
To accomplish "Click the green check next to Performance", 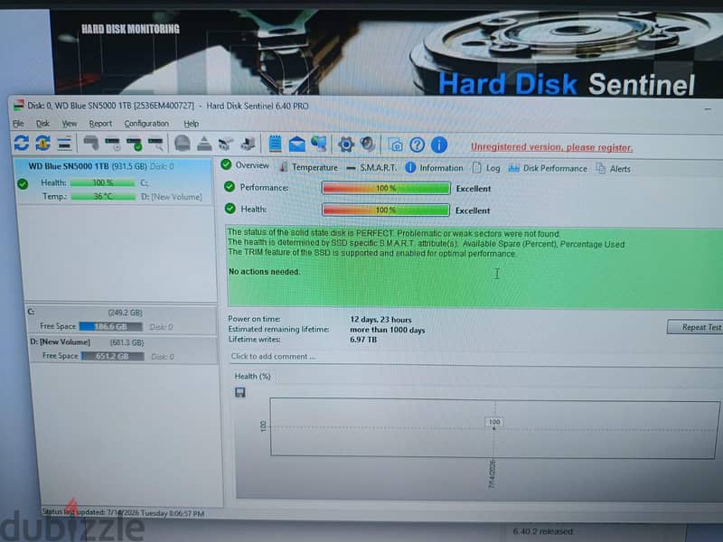I will pyautogui.click(x=230, y=187).
